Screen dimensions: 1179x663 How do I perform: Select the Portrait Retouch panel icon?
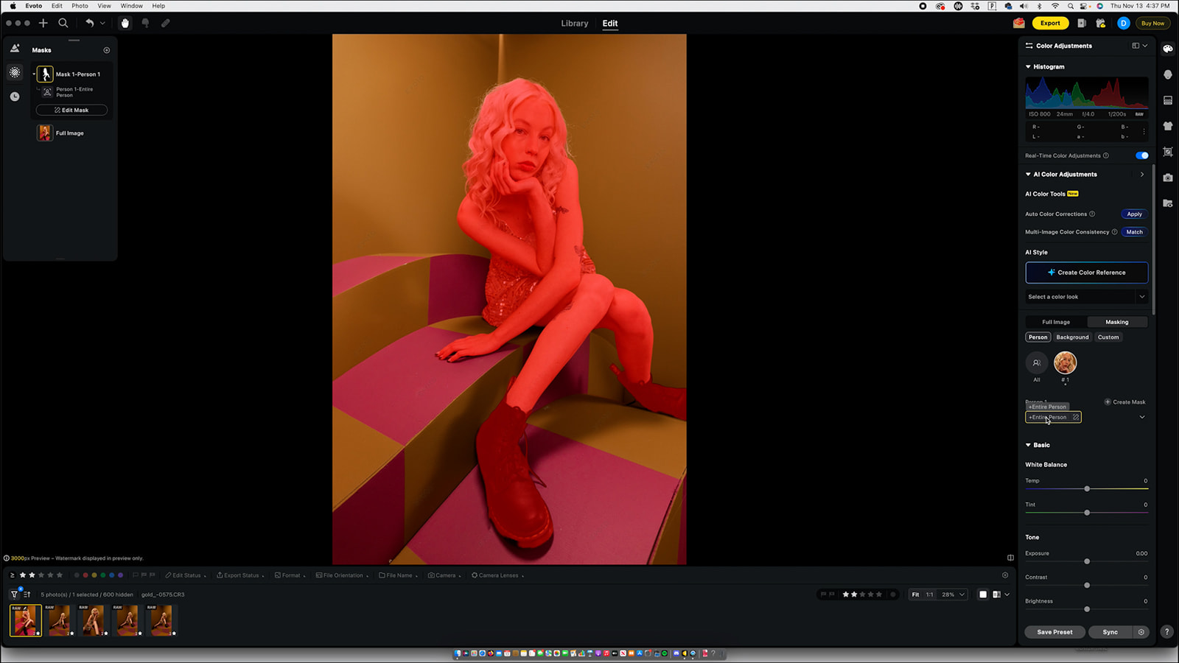tap(1168, 74)
